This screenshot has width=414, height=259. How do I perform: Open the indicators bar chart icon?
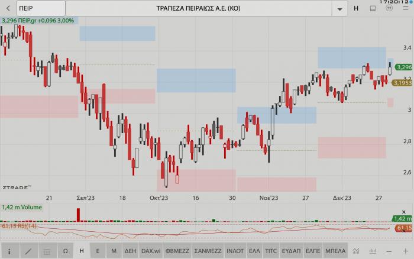[x=373, y=251]
